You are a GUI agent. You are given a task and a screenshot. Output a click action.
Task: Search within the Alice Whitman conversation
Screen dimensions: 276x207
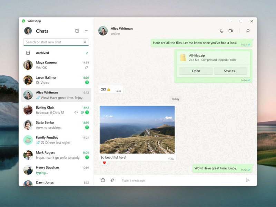(248, 31)
